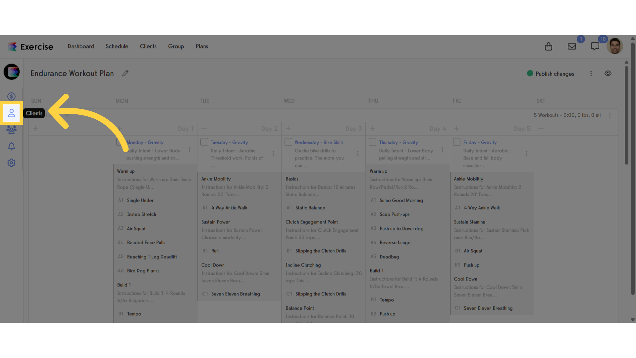636x358 pixels.
Task: Go to the Schedule menu item
Action: pos(117,46)
